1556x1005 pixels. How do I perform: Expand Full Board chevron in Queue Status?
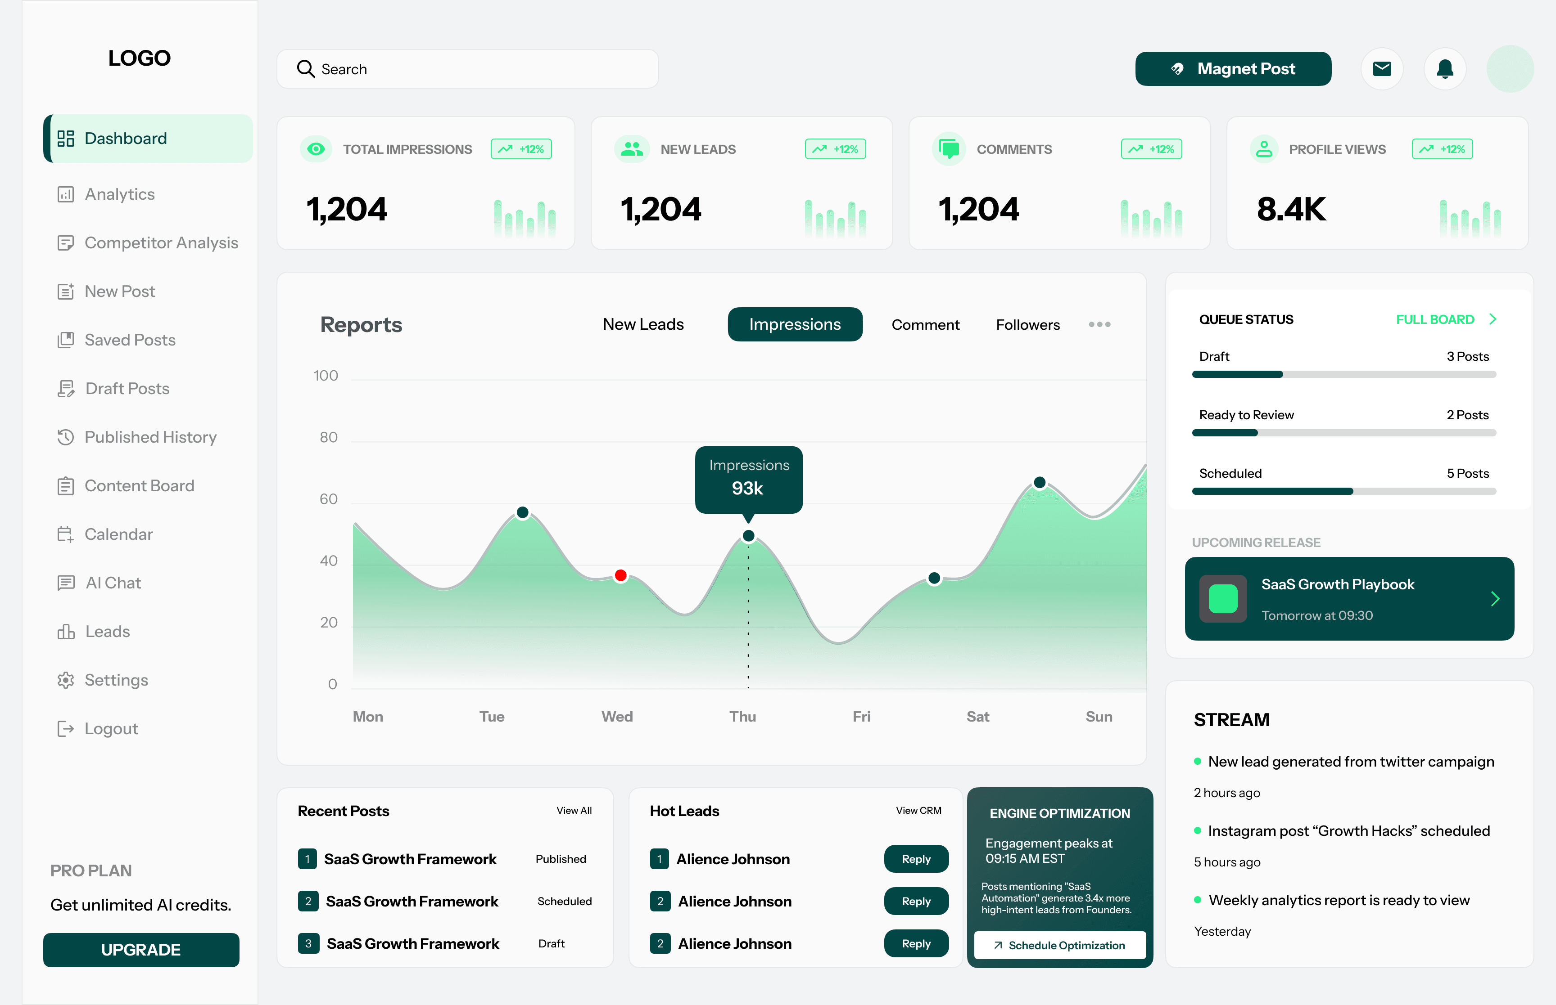pos(1493,319)
